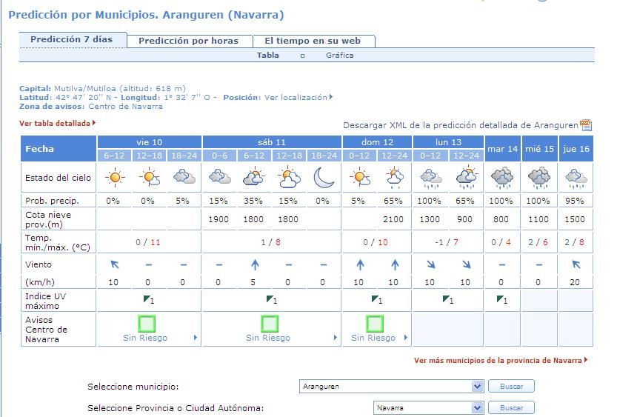The height and width of the screenshot is (417, 617).
Task: Select the Gráfica view
Action: click(339, 56)
